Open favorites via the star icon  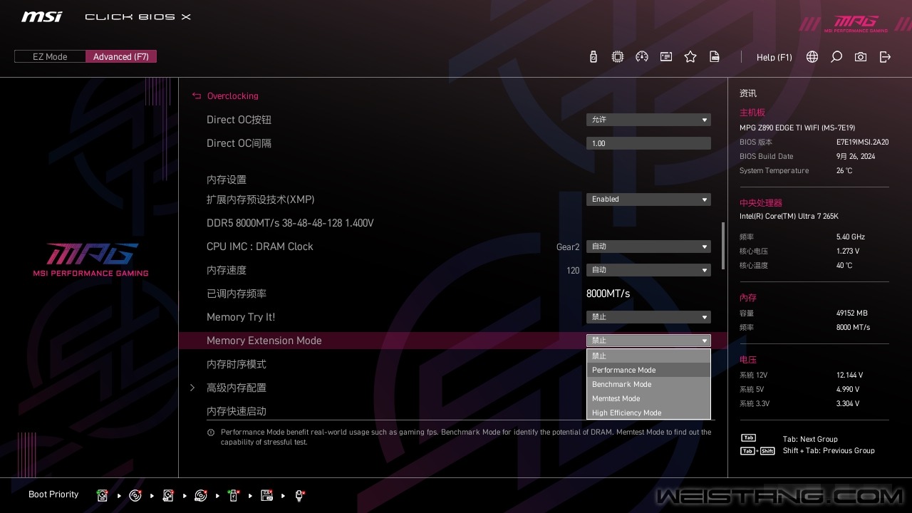pos(690,57)
